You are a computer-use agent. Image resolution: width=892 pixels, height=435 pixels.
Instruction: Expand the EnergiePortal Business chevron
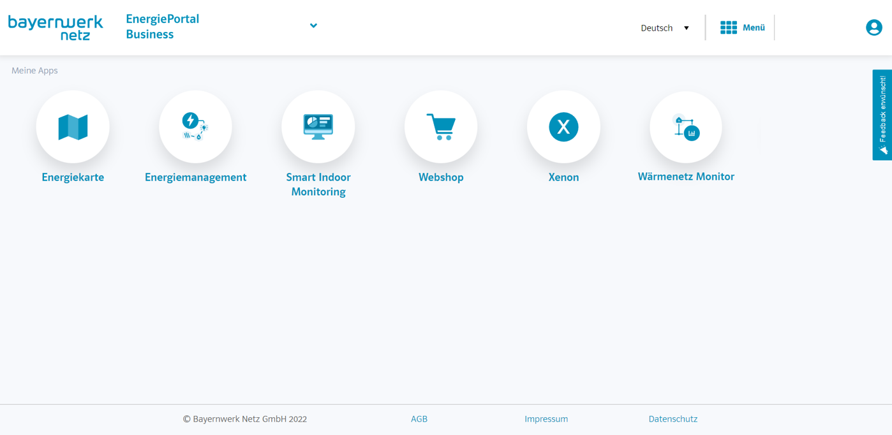click(x=313, y=26)
